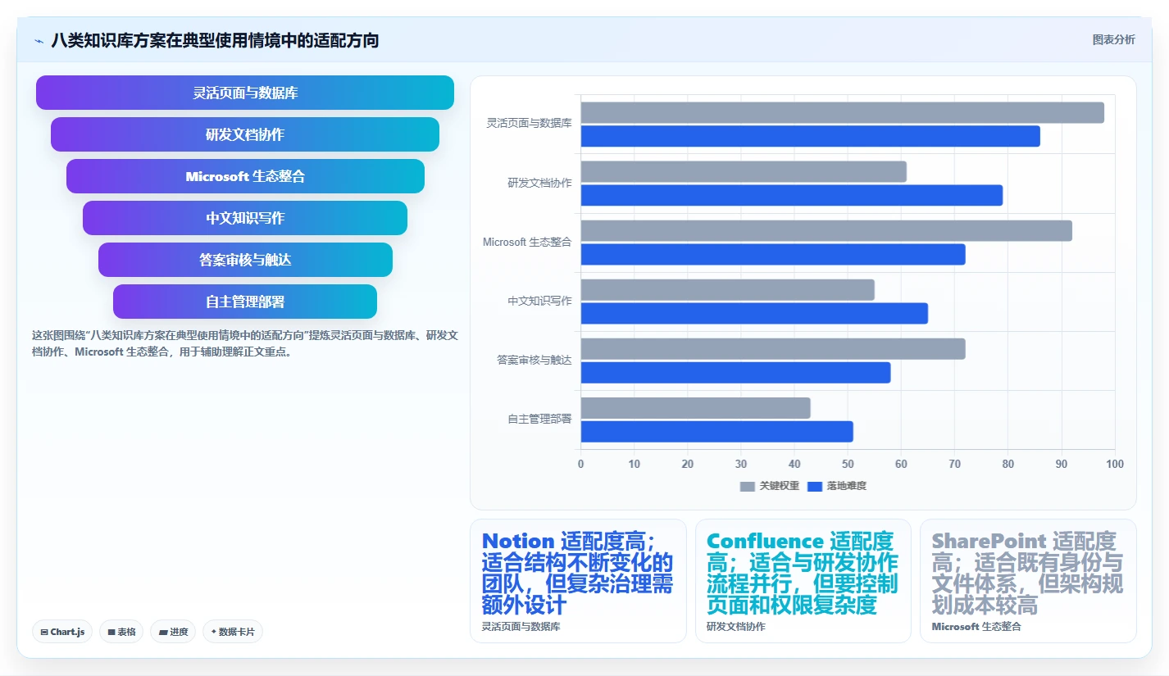
Task: Click the description paragraph starting 这张图围绕
Action: point(245,344)
